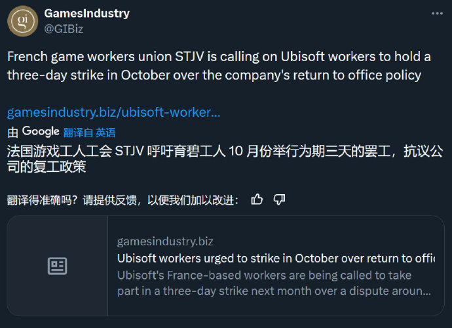Image resolution: width=452 pixels, height=328 pixels.
Task: Rate the translation with thumbs down
Action: 279,199
